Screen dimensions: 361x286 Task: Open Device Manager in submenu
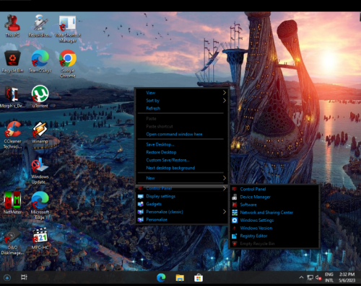point(274,197)
